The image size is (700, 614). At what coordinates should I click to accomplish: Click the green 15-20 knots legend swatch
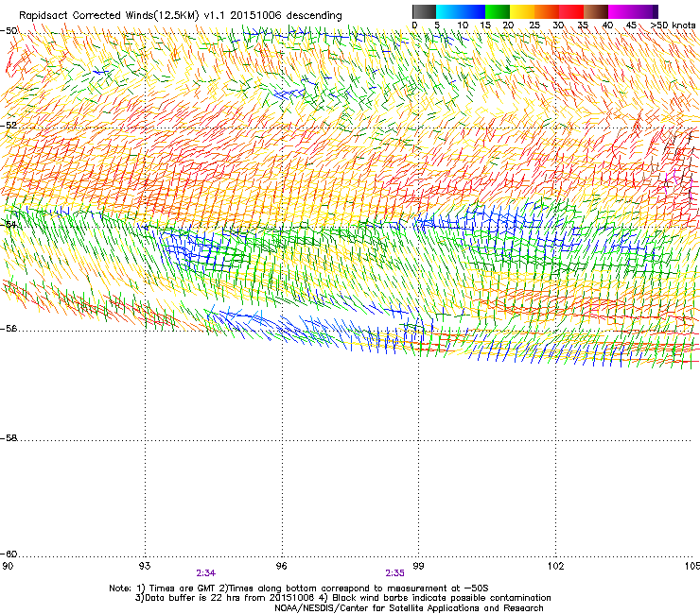(498, 11)
